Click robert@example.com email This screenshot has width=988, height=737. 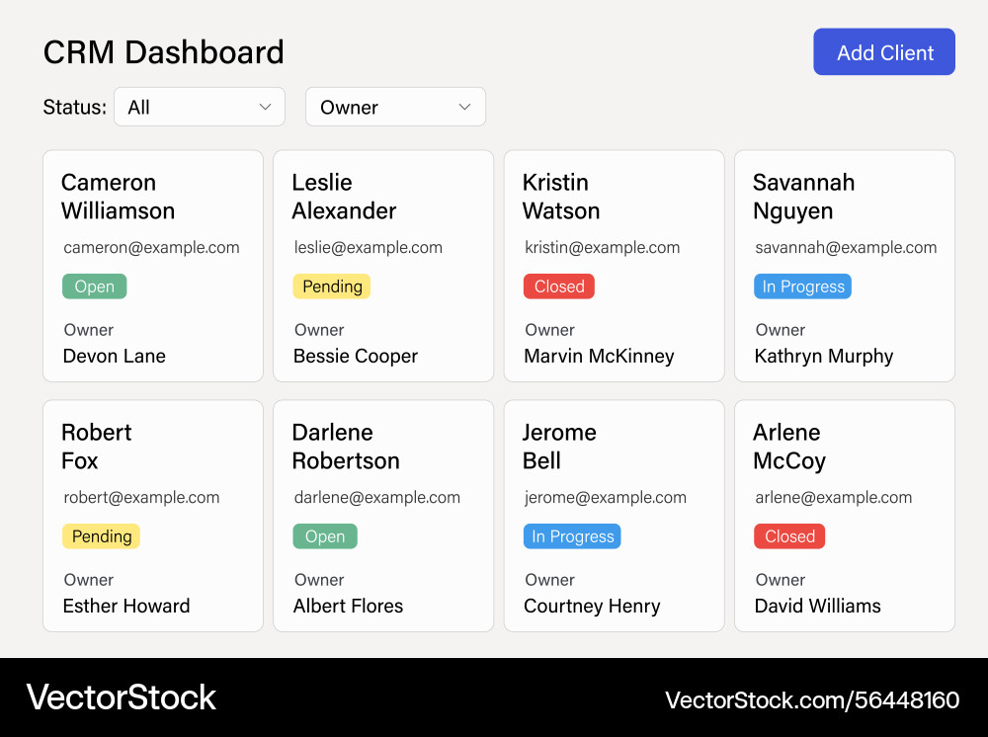click(141, 498)
